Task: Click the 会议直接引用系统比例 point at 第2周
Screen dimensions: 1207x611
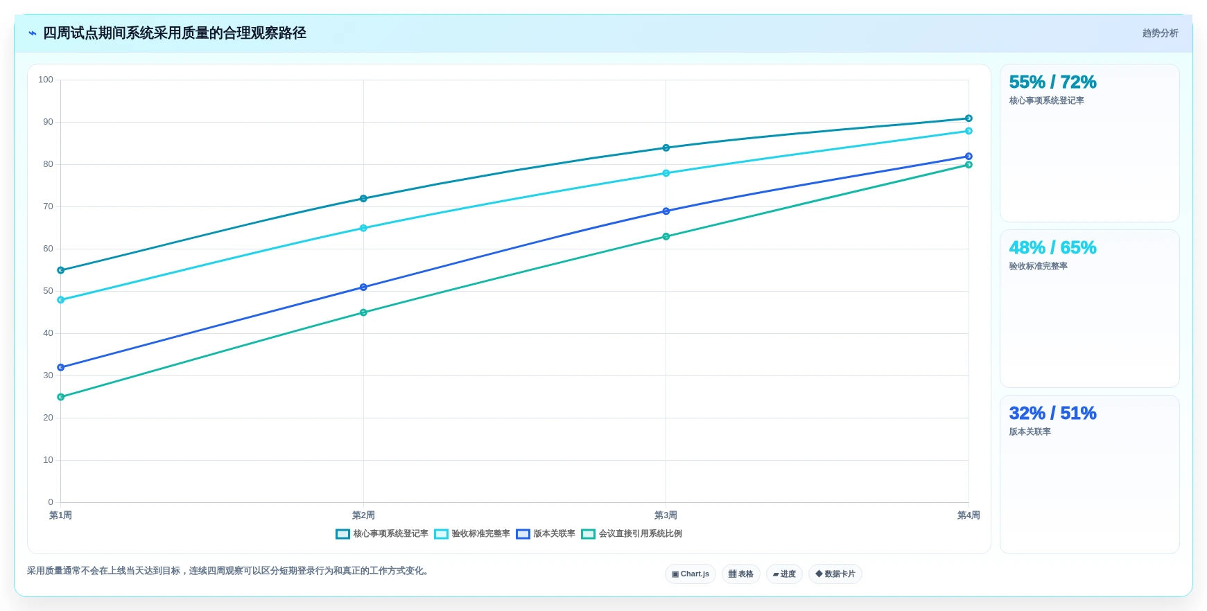Action: click(363, 312)
